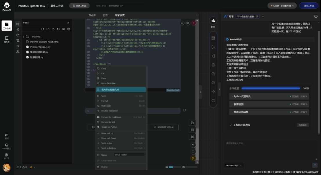The image size is (321, 175).
Task: Click GENERATE WITH AI button
Action: tap(164, 127)
